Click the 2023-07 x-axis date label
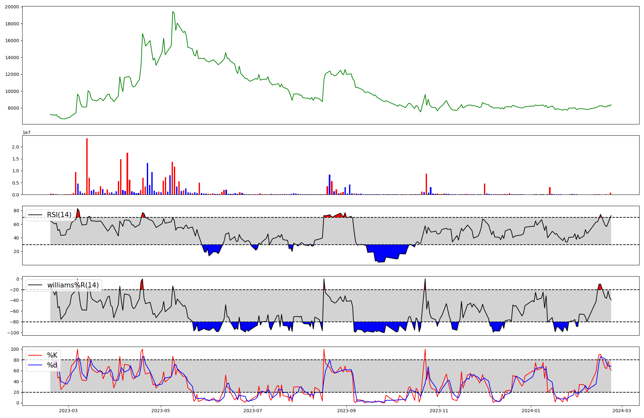 [253, 411]
